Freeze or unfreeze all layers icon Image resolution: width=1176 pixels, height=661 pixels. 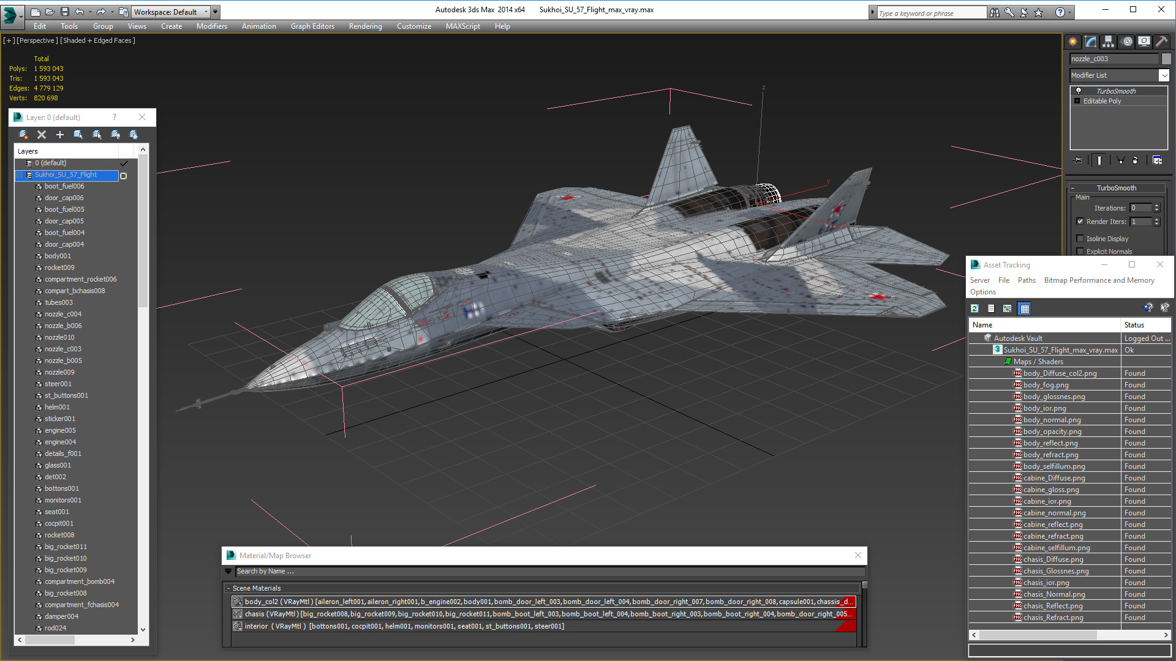(x=134, y=135)
